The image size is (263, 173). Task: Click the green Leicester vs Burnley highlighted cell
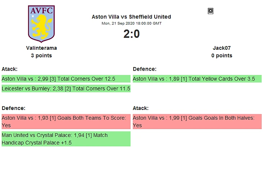point(66,89)
